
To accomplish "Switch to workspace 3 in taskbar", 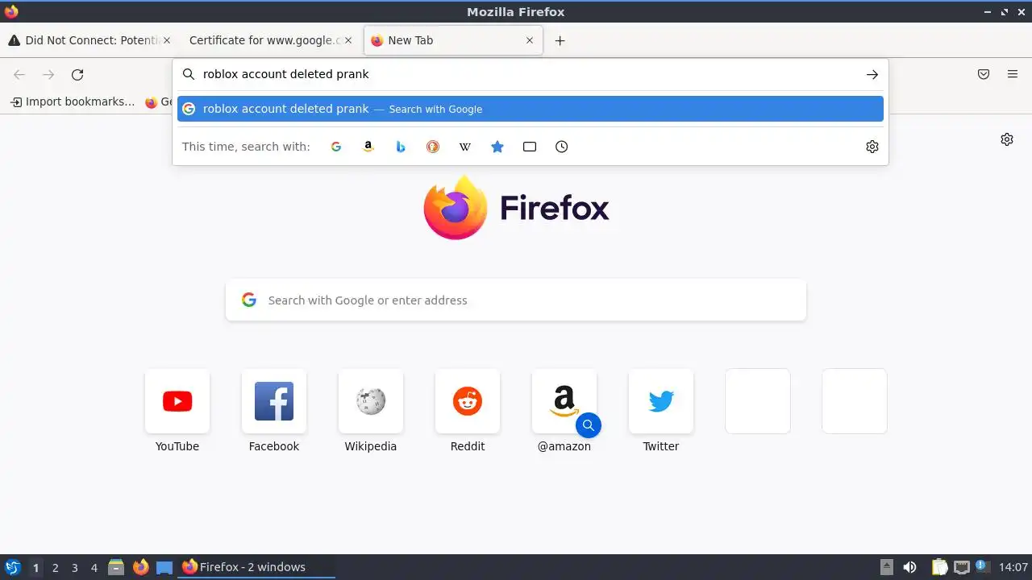I will click(74, 568).
